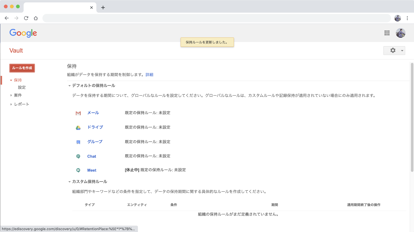
Task: Open 案件 in the sidebar
Action: pyautogui.click(x=18, y=95)
